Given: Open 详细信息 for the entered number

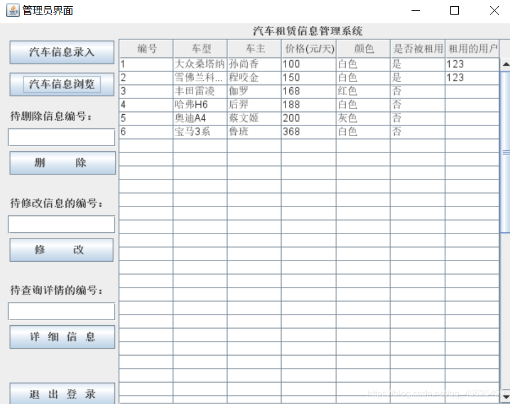Looking at the screenshot, I should 62,337.
